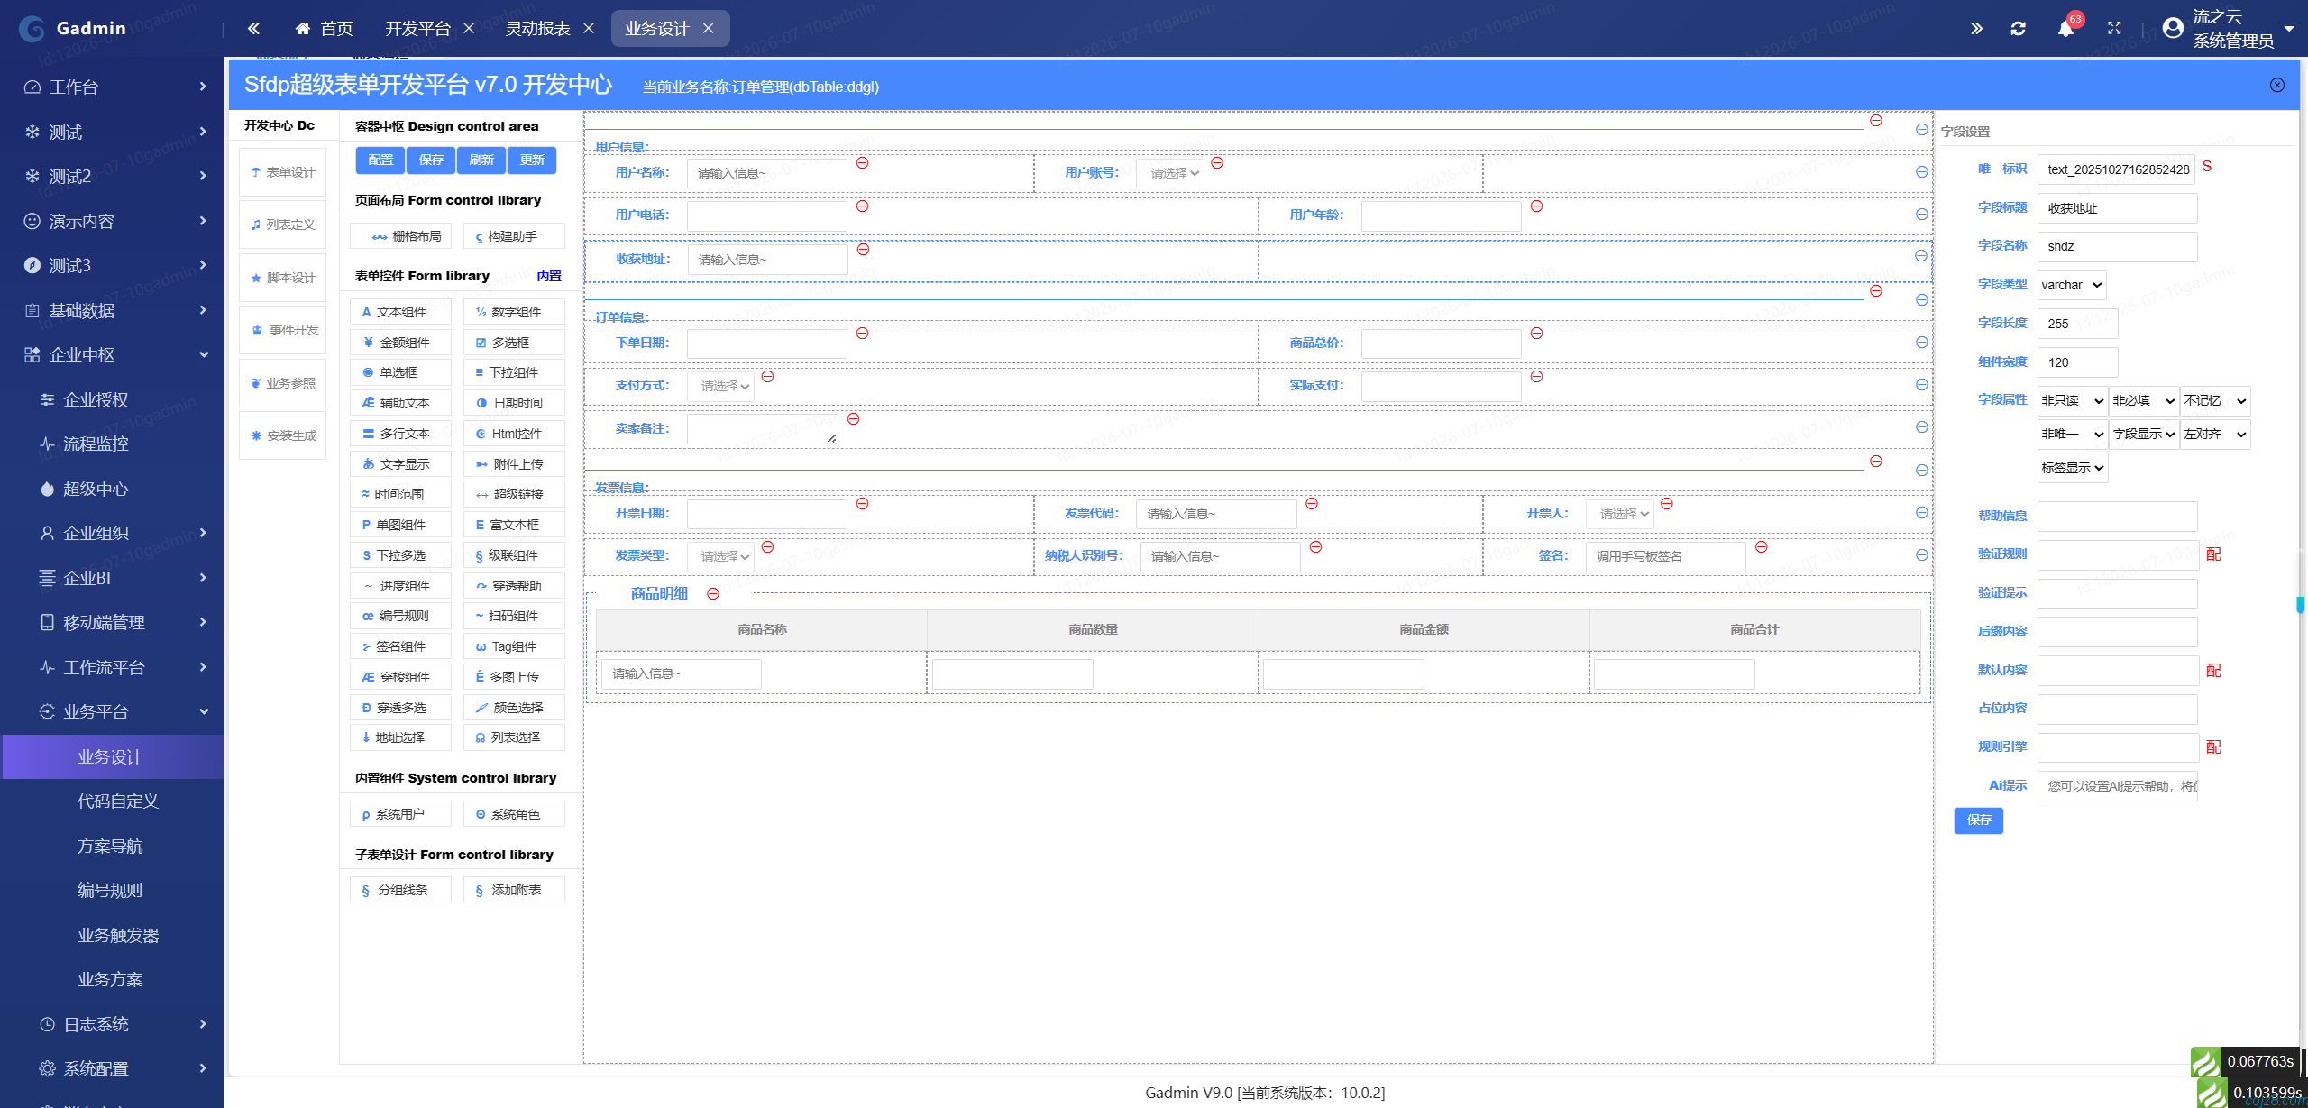Switch to the 灵动报表 tab

pos(537,29)
